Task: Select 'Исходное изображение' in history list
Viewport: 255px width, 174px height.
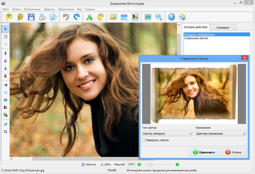Action: pyautogui.click(x=217, y=35)
